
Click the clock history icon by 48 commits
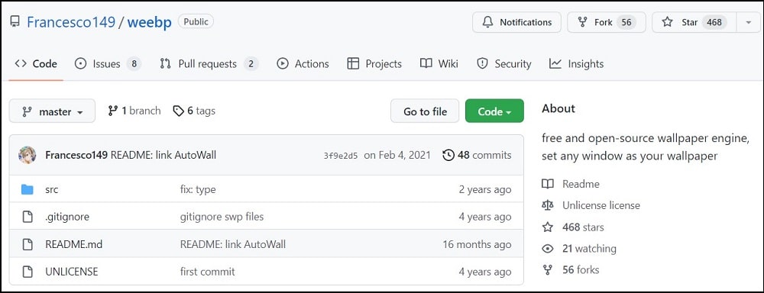pos(448,155)
